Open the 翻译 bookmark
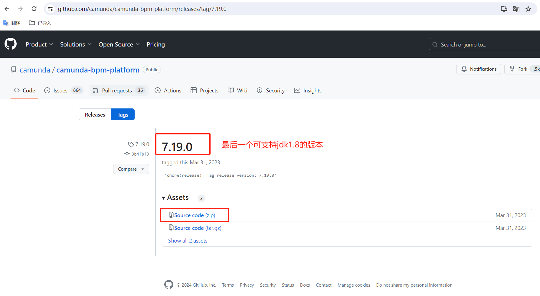The width and height of the screenshot is (540, 296). [x=12, y=23]
